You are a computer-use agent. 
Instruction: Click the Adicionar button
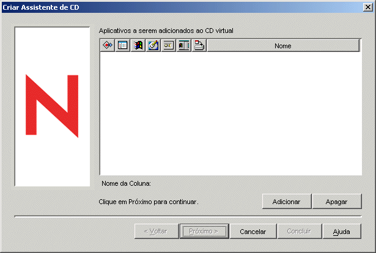[x=287, y=202]
